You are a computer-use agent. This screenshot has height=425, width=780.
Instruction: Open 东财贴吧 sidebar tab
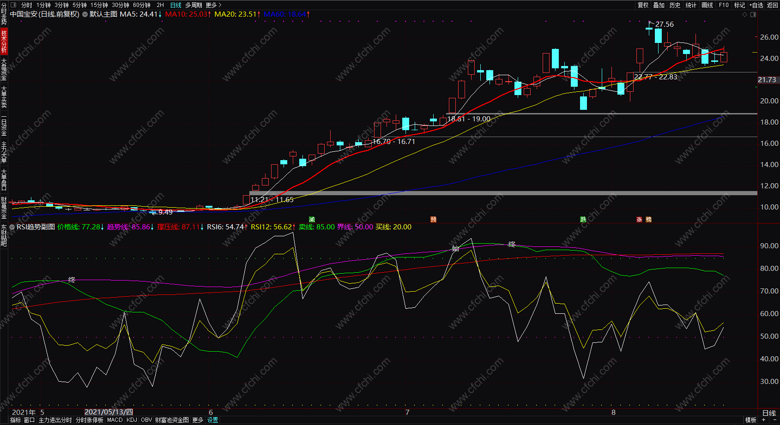[4, 235]
